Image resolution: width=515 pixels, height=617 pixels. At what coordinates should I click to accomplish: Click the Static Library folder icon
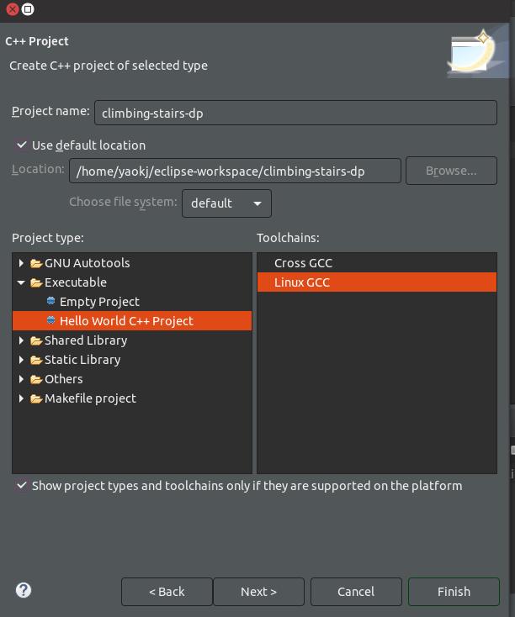tap(36, 360)
